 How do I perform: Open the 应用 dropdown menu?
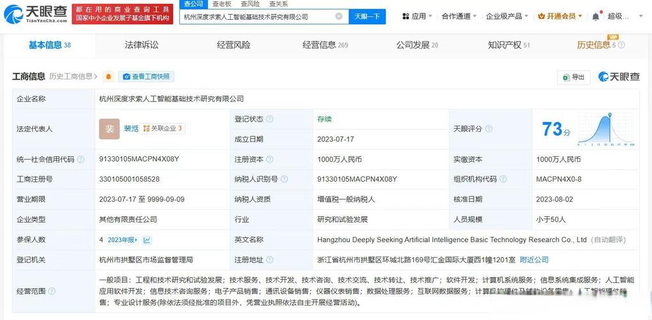418,16
